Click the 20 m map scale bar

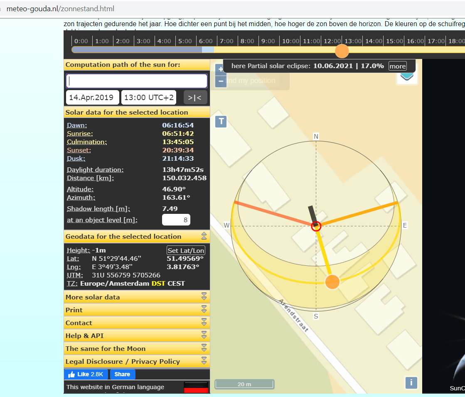(244, 384)
